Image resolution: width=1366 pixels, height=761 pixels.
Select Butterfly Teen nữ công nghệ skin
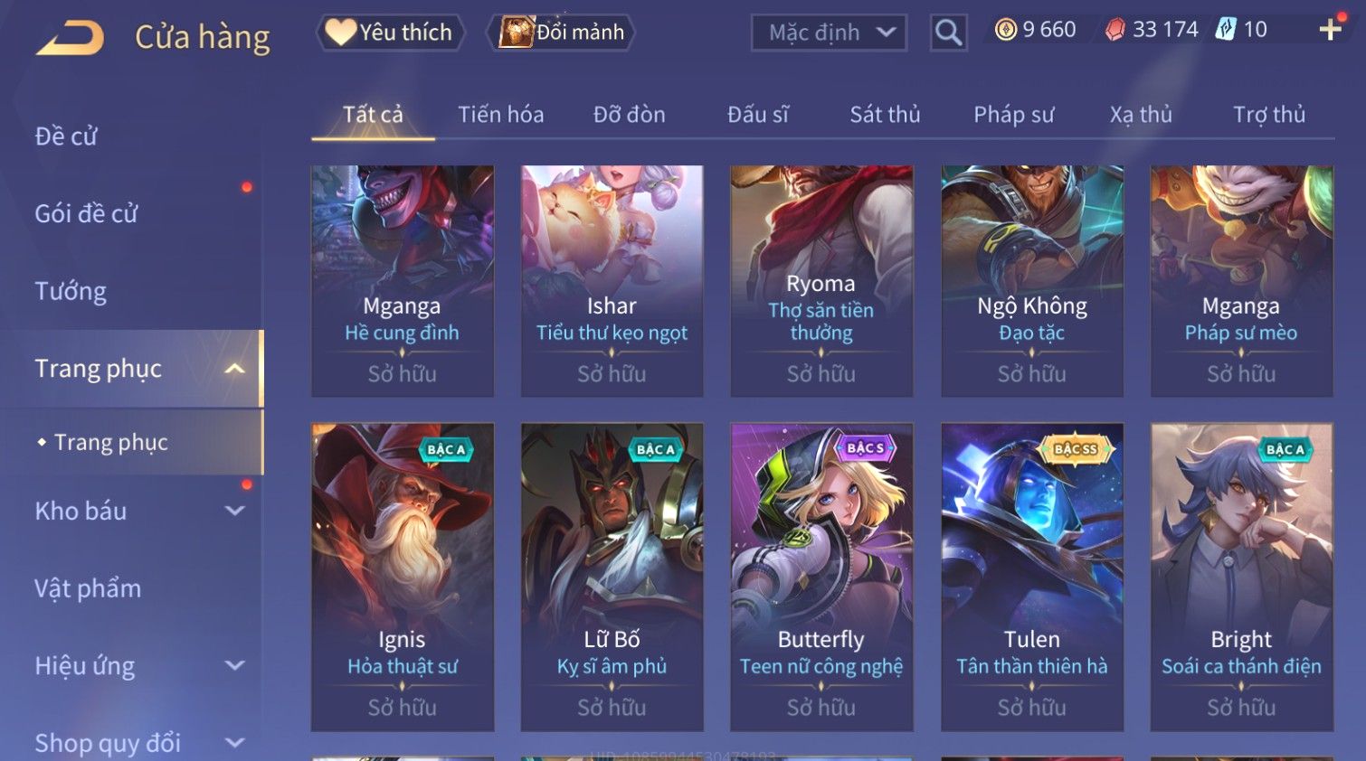pyautogui.click(x=821, y=577)
